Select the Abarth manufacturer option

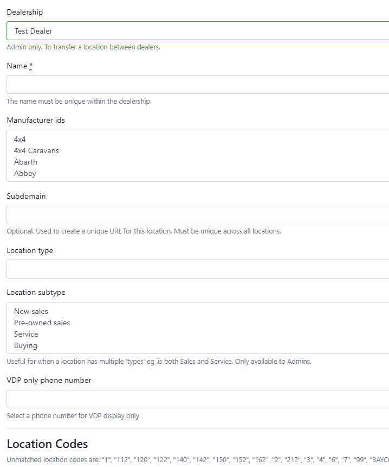tap(25, 162)
